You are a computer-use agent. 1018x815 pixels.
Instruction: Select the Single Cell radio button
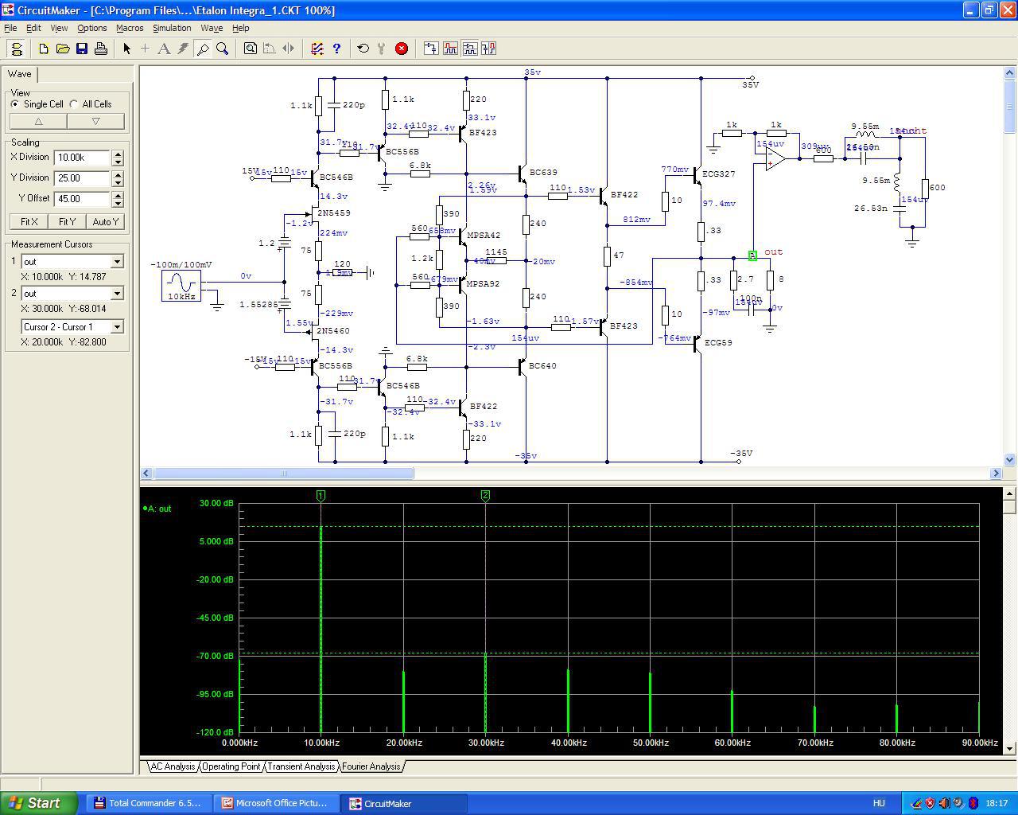click(15, 104)
